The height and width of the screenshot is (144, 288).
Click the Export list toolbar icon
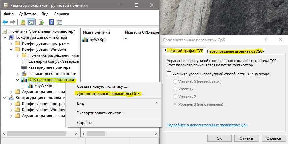click(x=41, y=22)
